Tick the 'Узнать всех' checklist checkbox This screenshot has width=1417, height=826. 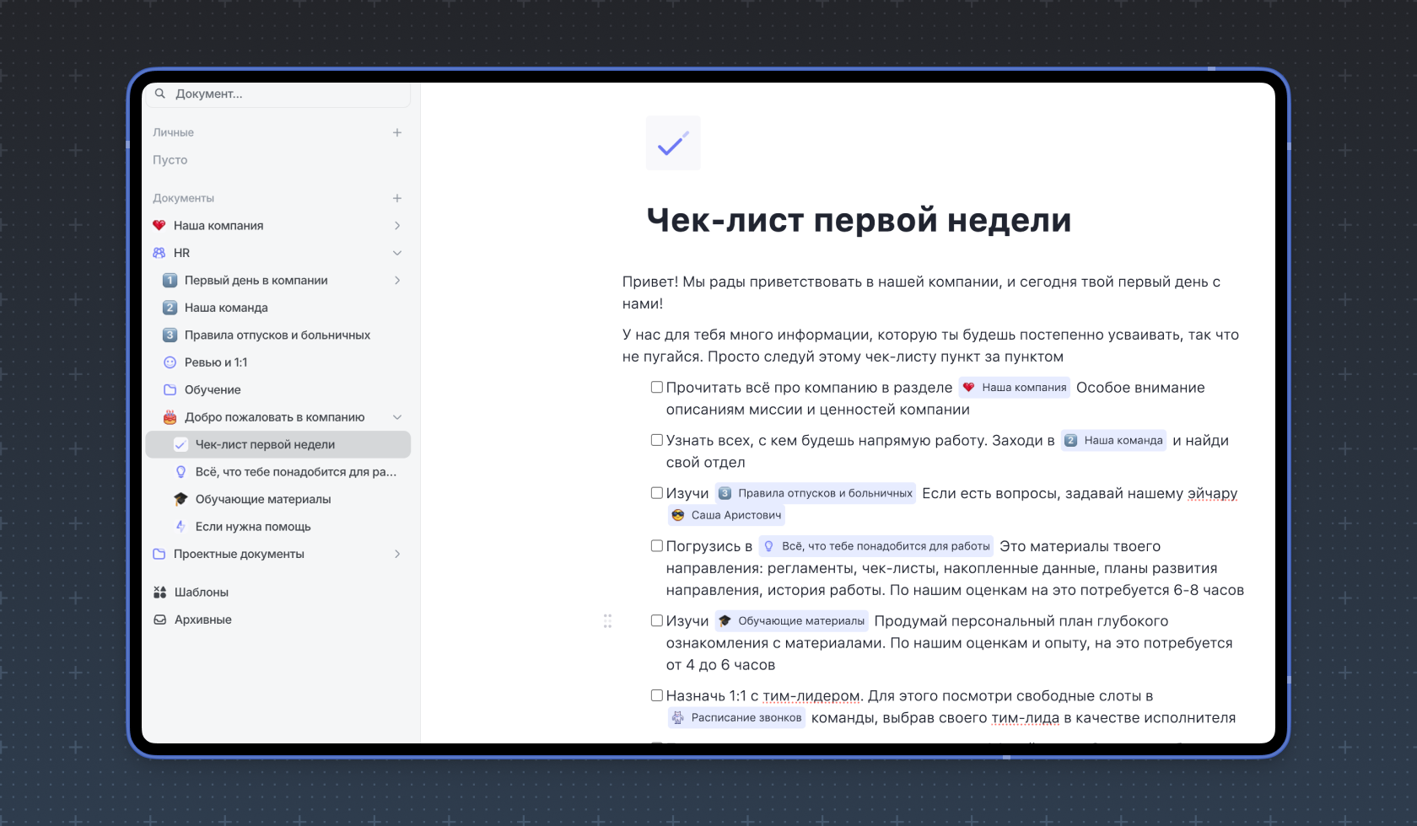point(656,440)
